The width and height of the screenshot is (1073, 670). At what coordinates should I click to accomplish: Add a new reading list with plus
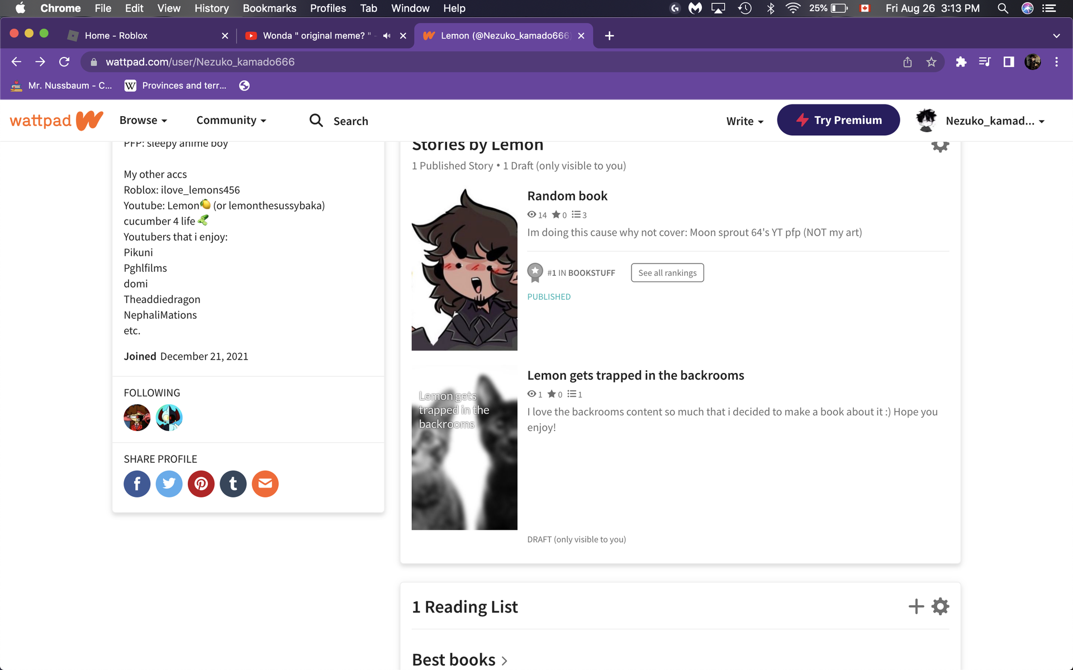point(916,606)
